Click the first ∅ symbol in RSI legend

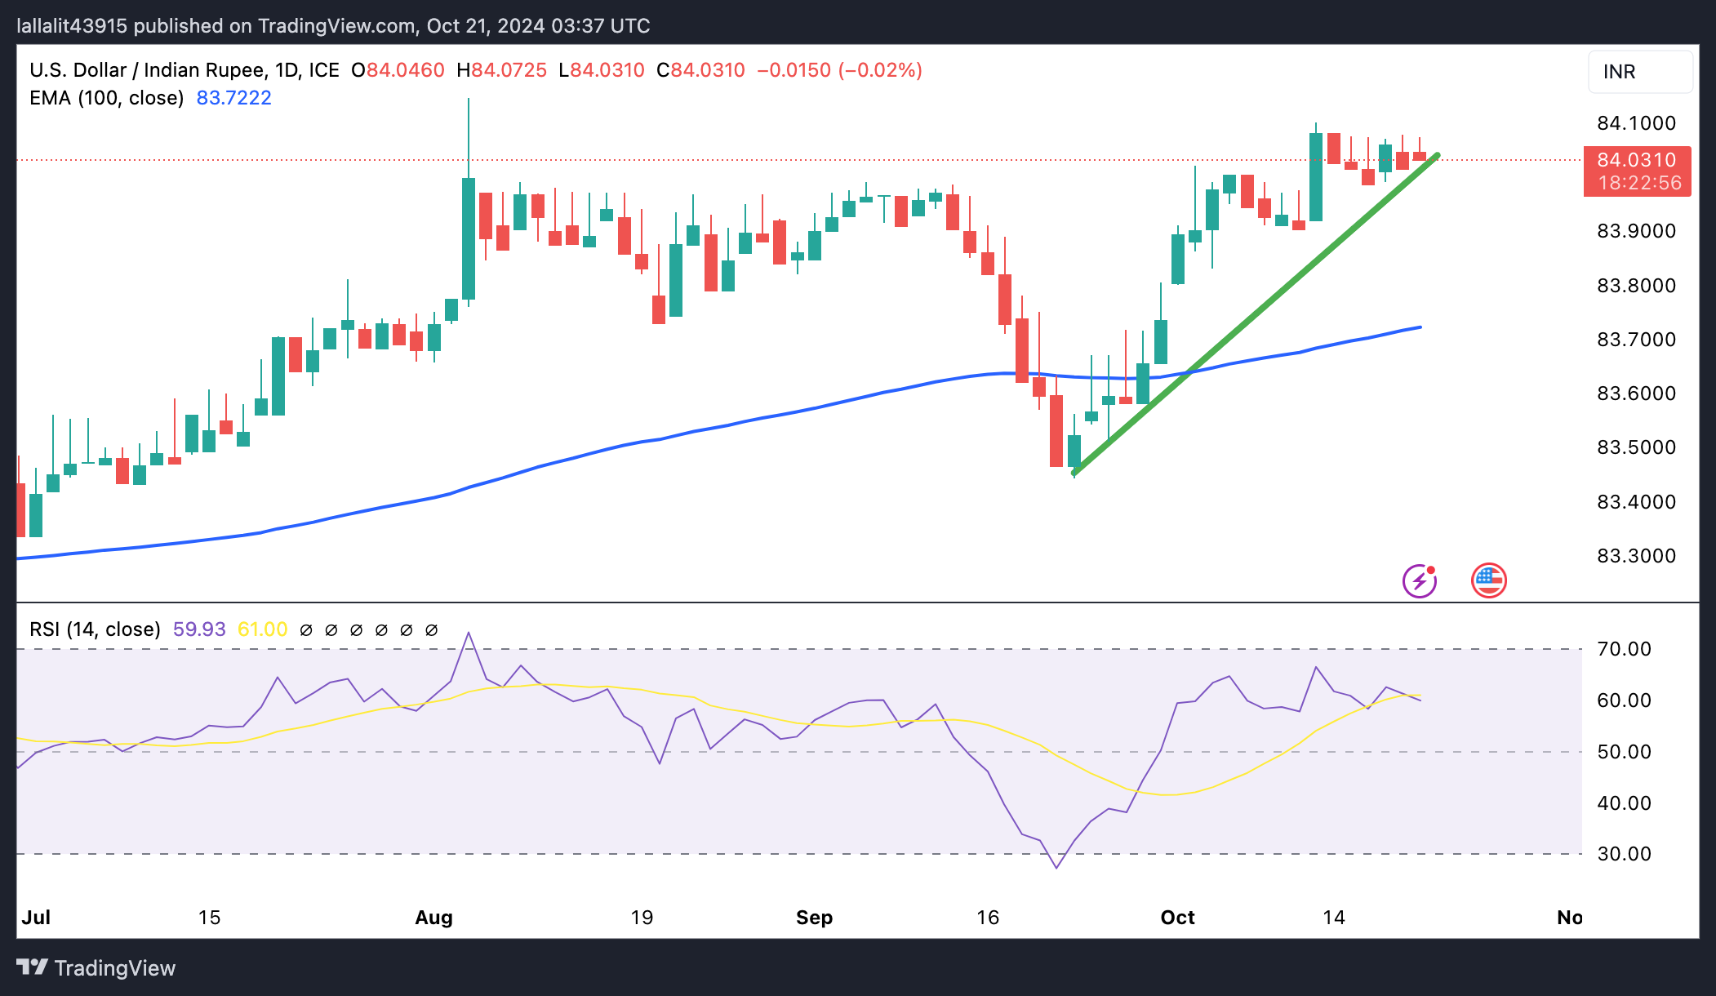[306, 630]
